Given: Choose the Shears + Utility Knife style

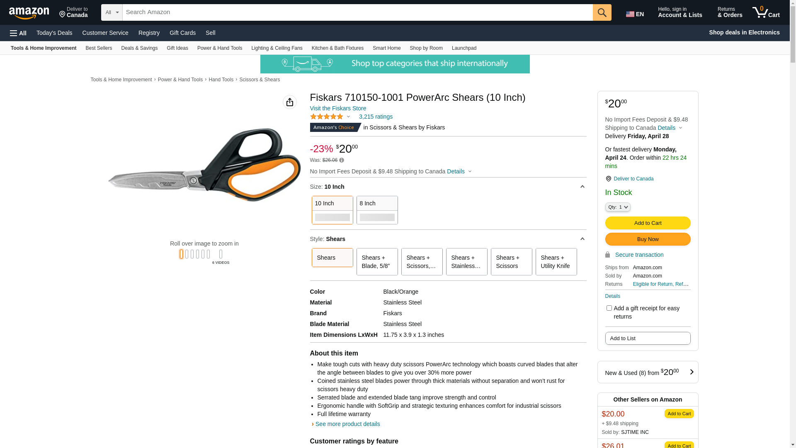Looking at the screenshot, I should click(556, 262).
